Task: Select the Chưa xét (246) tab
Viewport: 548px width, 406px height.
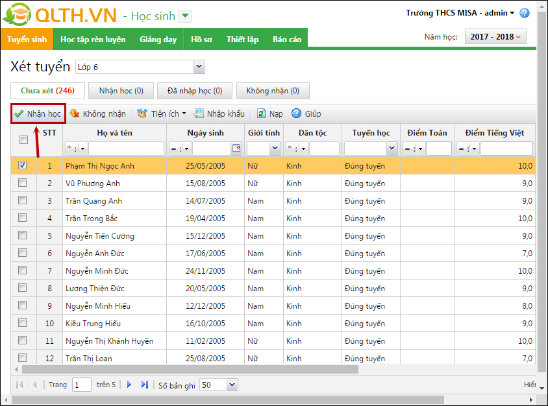Action: point(47,91)
